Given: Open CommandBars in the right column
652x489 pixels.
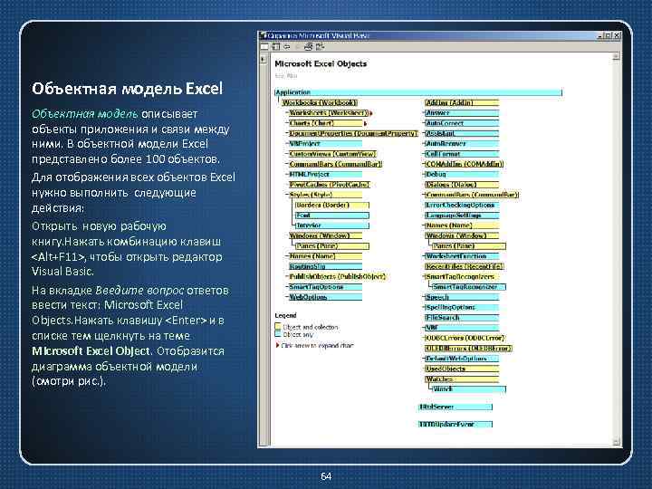Looking at the screenshot, I should (472, 195).
